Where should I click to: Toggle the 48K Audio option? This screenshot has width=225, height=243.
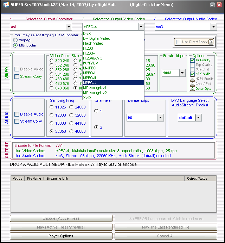pyautogui.click(x=192, y=74)
